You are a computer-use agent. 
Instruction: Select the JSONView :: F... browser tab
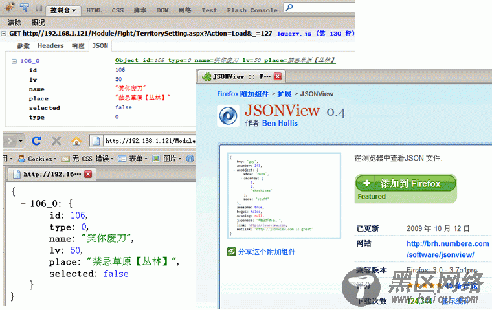tap(241, 76)
